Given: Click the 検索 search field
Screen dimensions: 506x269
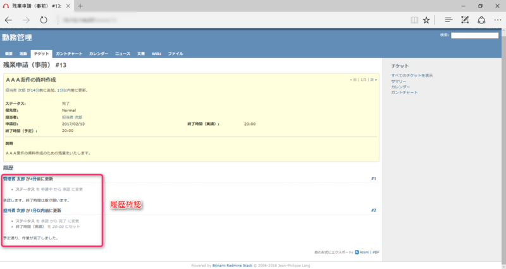Looking at the screenshot, I should coord(474,35).
